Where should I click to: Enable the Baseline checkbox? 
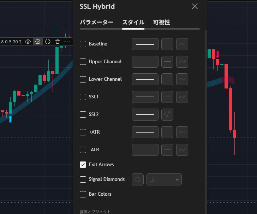(83, 44)
